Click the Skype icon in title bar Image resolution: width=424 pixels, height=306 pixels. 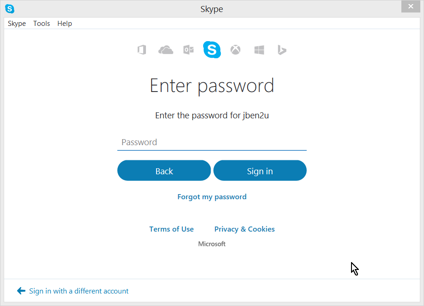pos(10,9)
